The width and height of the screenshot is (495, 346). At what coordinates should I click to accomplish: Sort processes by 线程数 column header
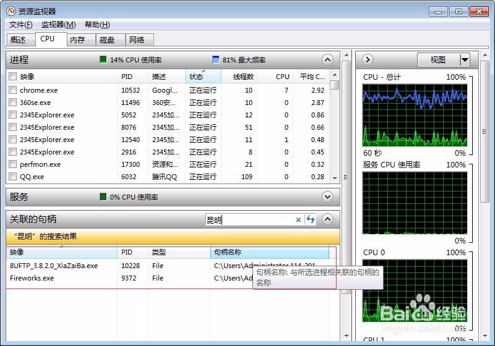239,77
